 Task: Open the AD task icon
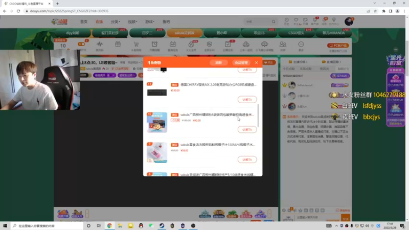tap(173, 45)
